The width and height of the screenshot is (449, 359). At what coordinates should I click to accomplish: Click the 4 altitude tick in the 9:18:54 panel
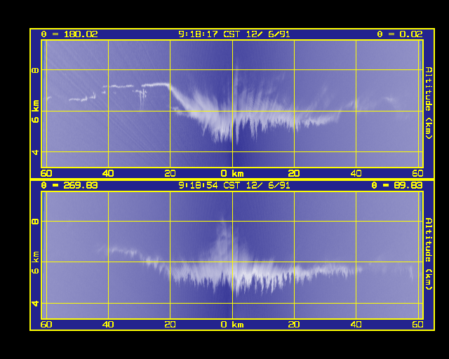coord(36,303)
